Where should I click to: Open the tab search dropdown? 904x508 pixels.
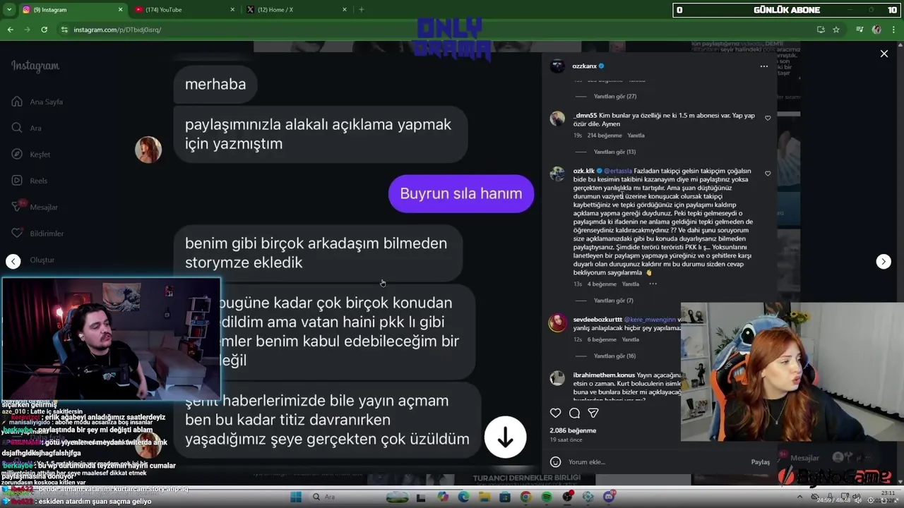pos(8,10)
